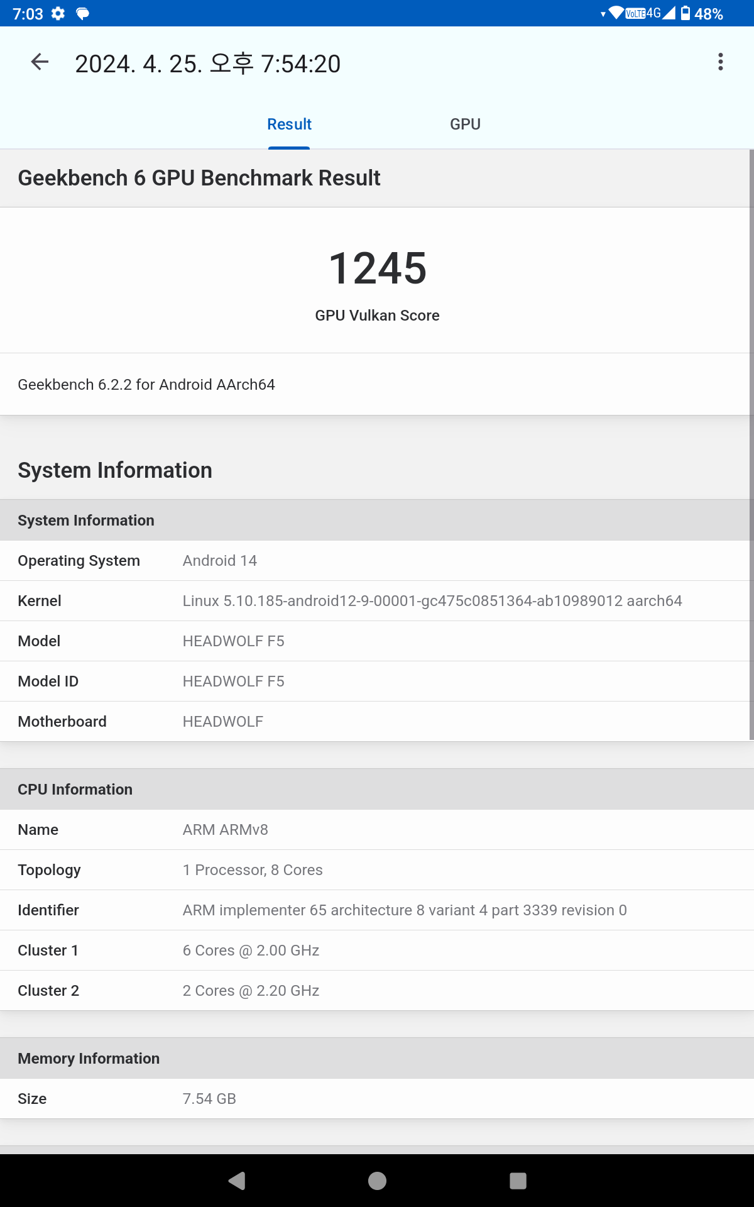The height and width of the screenshot is (1207, 754).
Task: Click the Geekbench 6.2.2 for Android AArch64 text
Action: (x=146, y=385)
